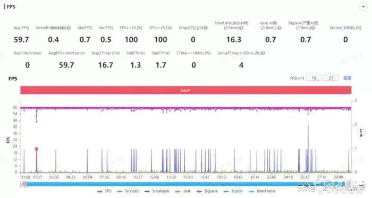Click the Var(FTime) value 1.7
The width and height of the screenshot is (372, 198).
click(160, 65)
